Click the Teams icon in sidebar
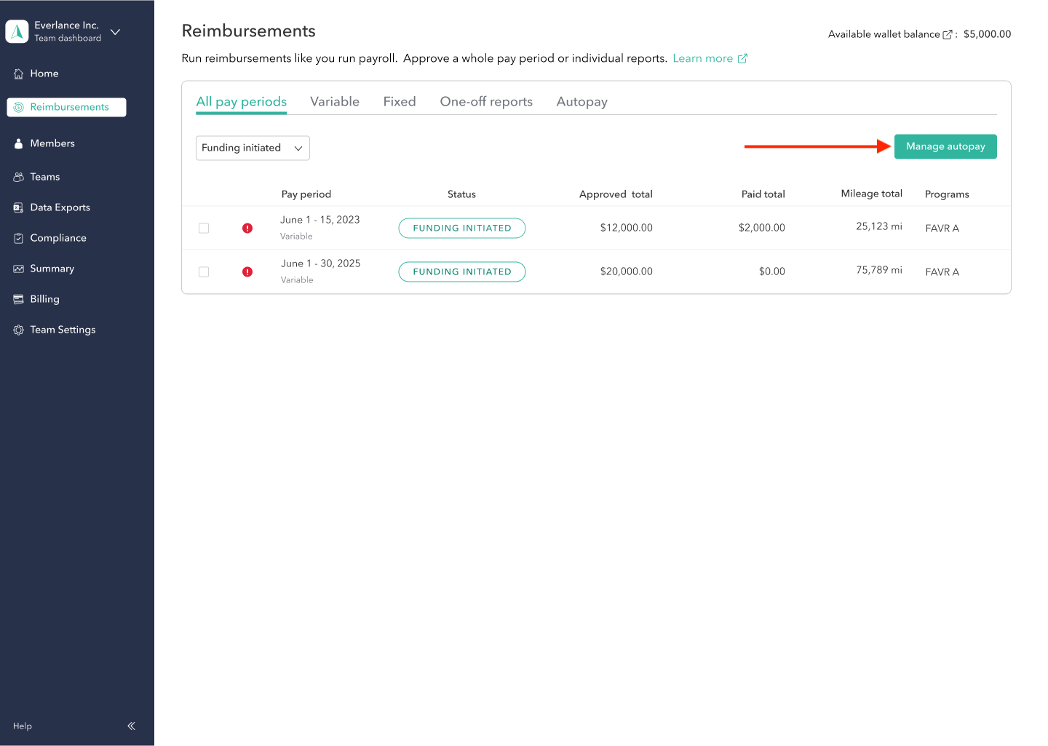Viewport: 1048px width, 746px height. [18, 176]
